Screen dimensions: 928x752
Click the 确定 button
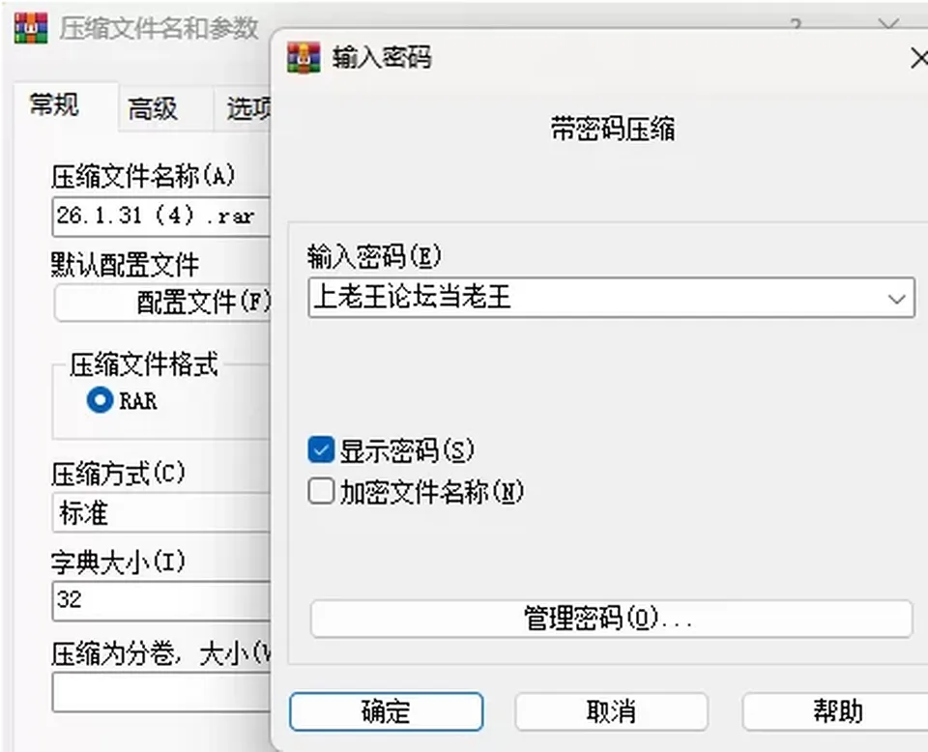[x=387, y=711]
